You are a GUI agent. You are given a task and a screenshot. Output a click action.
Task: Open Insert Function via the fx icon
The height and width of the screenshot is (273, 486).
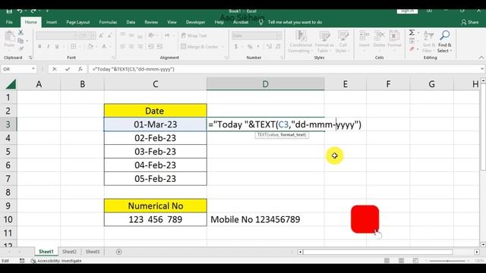pyautogui.click(x=80, y=69)
